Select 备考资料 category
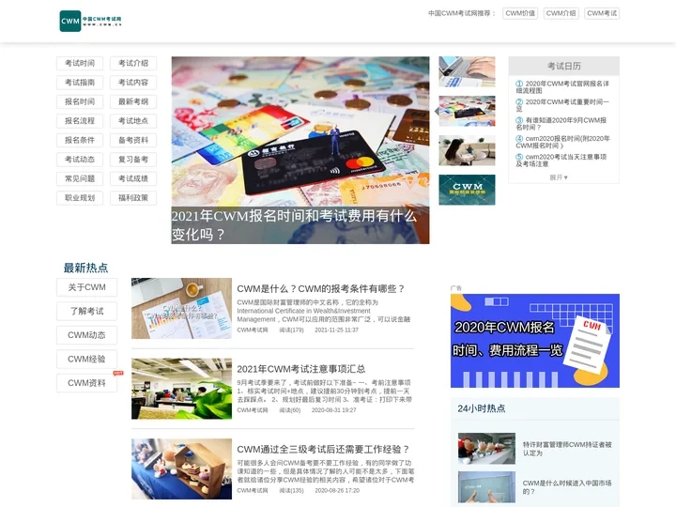676x507 pixels. pos(133,140)
